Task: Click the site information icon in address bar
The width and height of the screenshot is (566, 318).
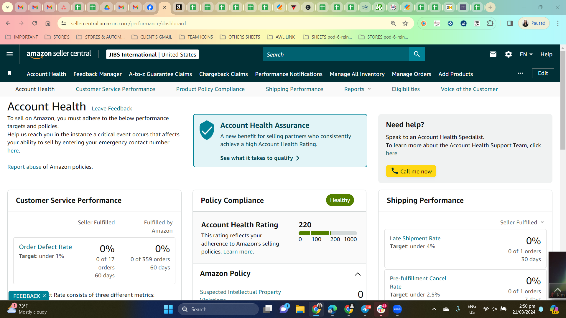Action: tap(64, 23)
